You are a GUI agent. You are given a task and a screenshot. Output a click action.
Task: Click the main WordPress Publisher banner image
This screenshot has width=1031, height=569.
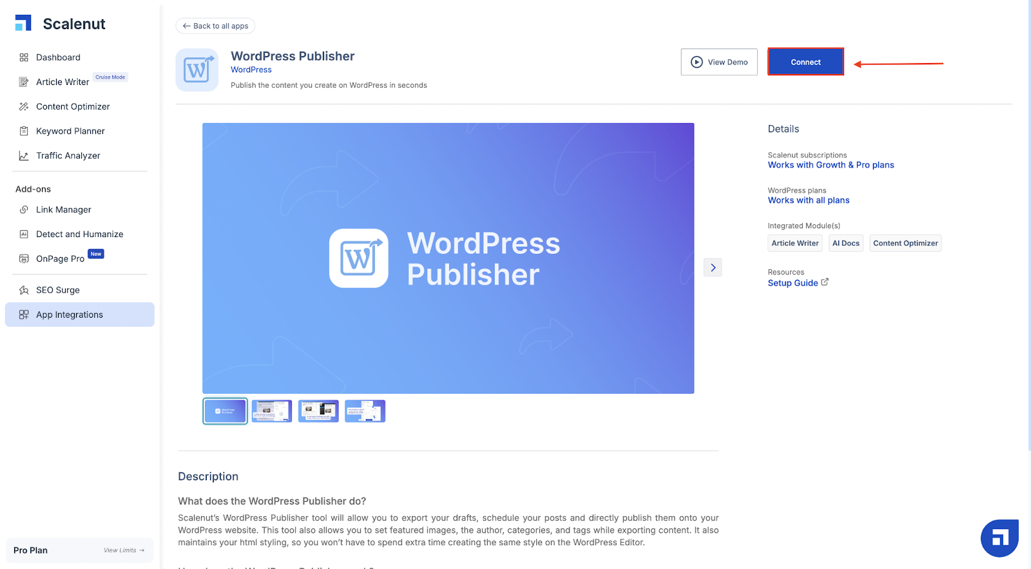click(x=448, y=258)
